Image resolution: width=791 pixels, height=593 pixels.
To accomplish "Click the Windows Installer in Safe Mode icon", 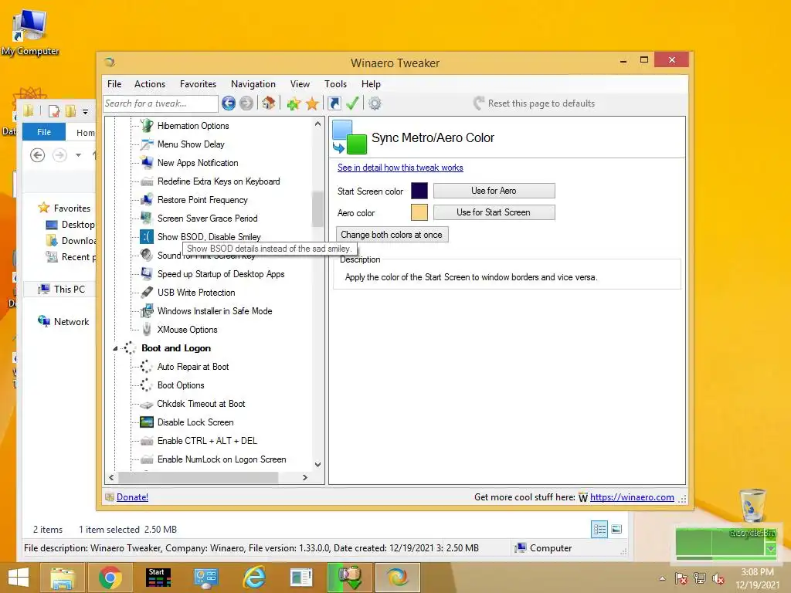I will 147,310.
